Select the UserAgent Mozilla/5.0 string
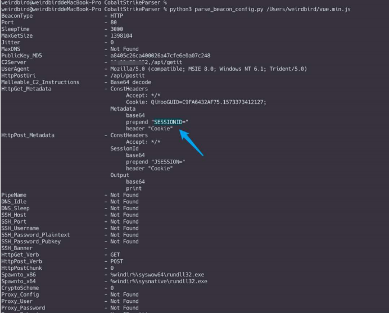 (209, 69)
